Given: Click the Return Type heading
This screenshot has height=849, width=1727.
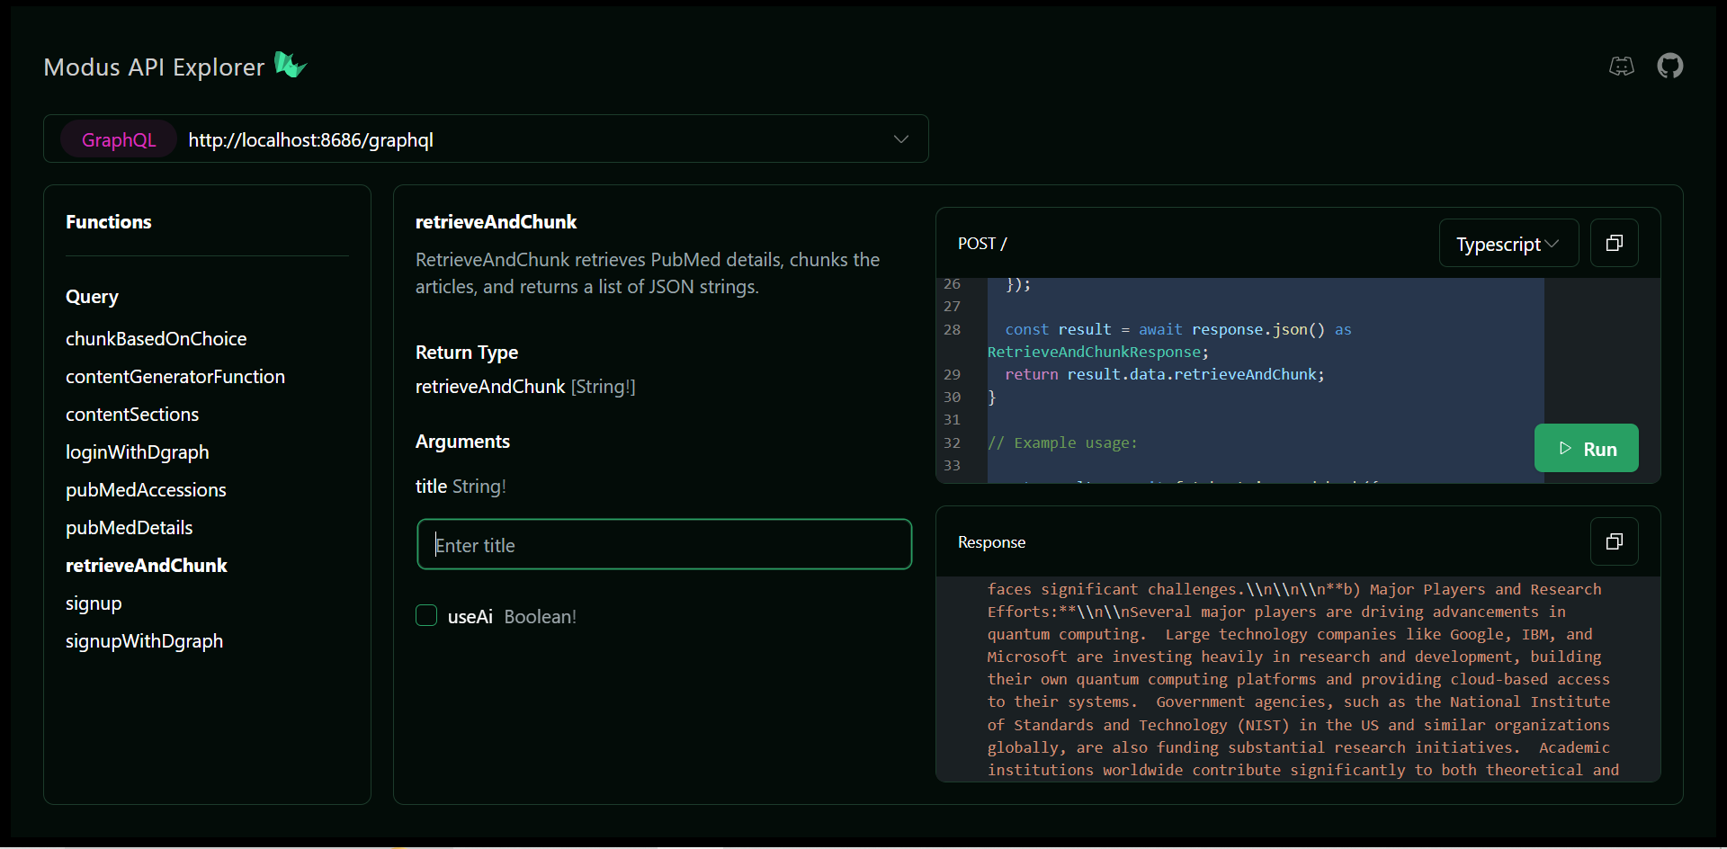Looking at the screenshot, I should tap(467, 353).
